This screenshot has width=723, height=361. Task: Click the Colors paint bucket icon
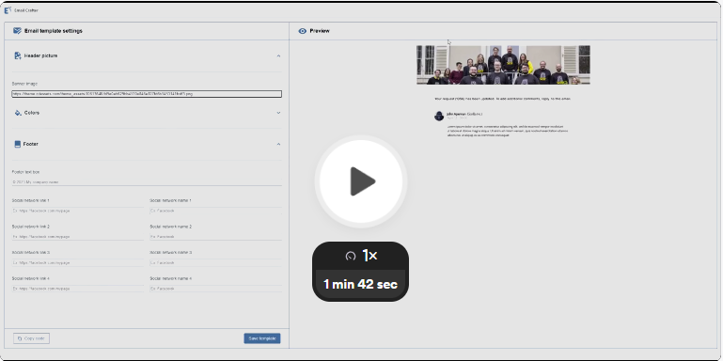tap(18, 113)
